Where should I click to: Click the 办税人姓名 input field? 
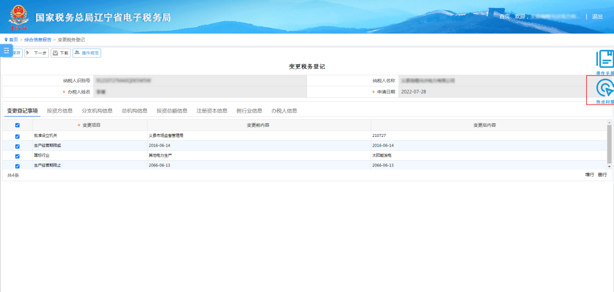pos(199,91)
